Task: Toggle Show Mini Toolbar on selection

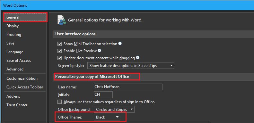Action: 60,44
